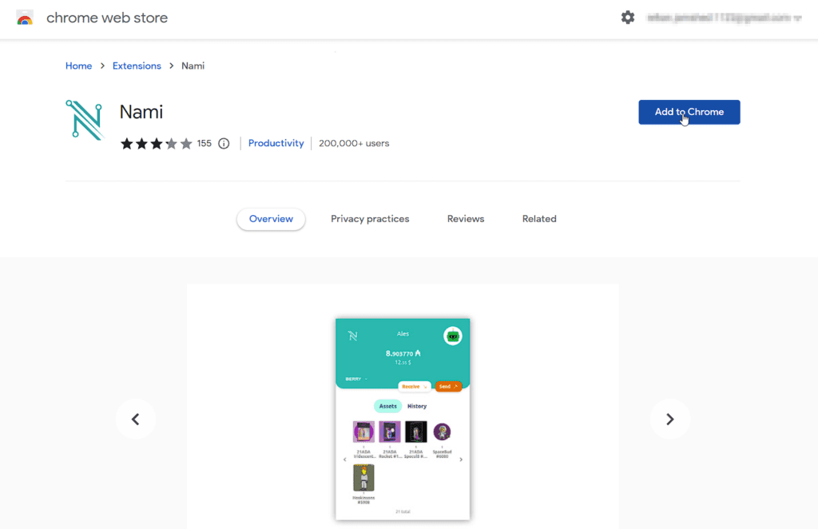Click the 155 ratings count
This screenshot has width=818, height=529.
pos(204,144)
